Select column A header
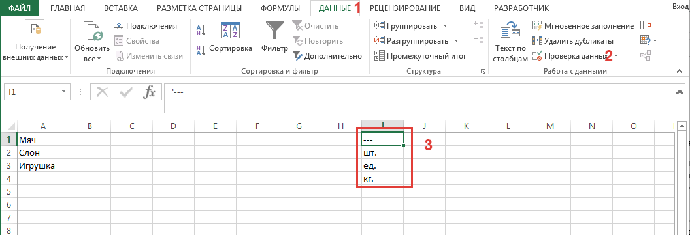 (x=43, y=126)
